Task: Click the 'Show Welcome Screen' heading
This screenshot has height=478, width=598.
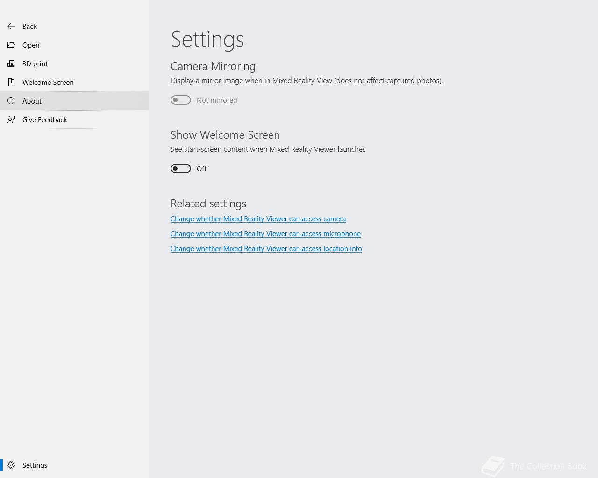Action: pyautogui.click(x=225, y=135)
